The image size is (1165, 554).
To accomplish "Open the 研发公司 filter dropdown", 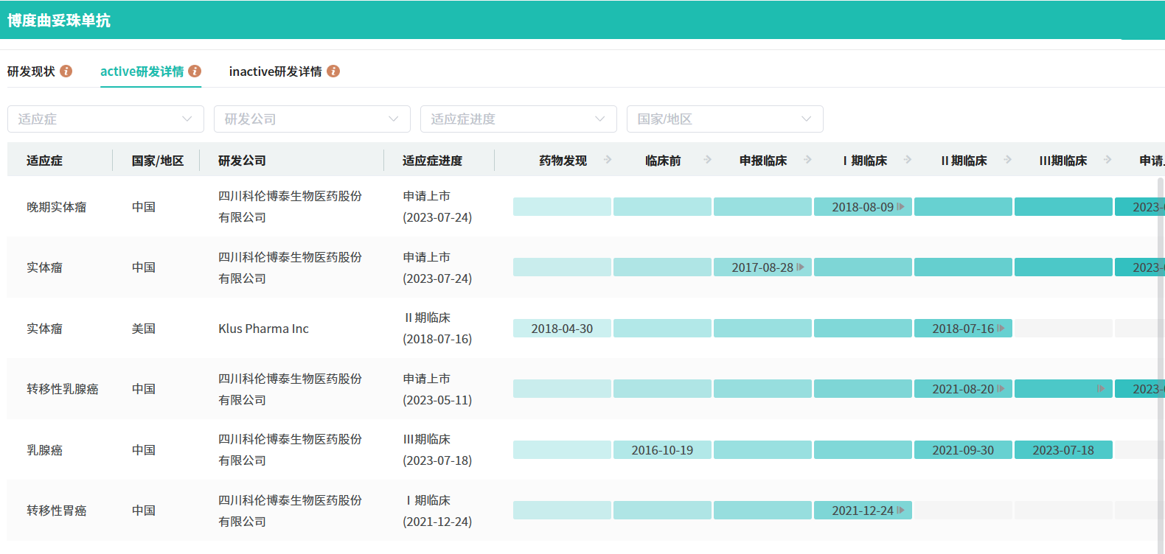I will [x=312, y=119].
